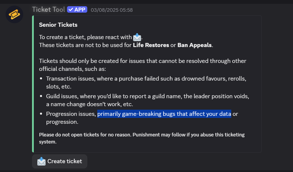Click the 'To create a ticket' sentence
The height and width of the screenshot is (172, 293).
coord(85,37)
